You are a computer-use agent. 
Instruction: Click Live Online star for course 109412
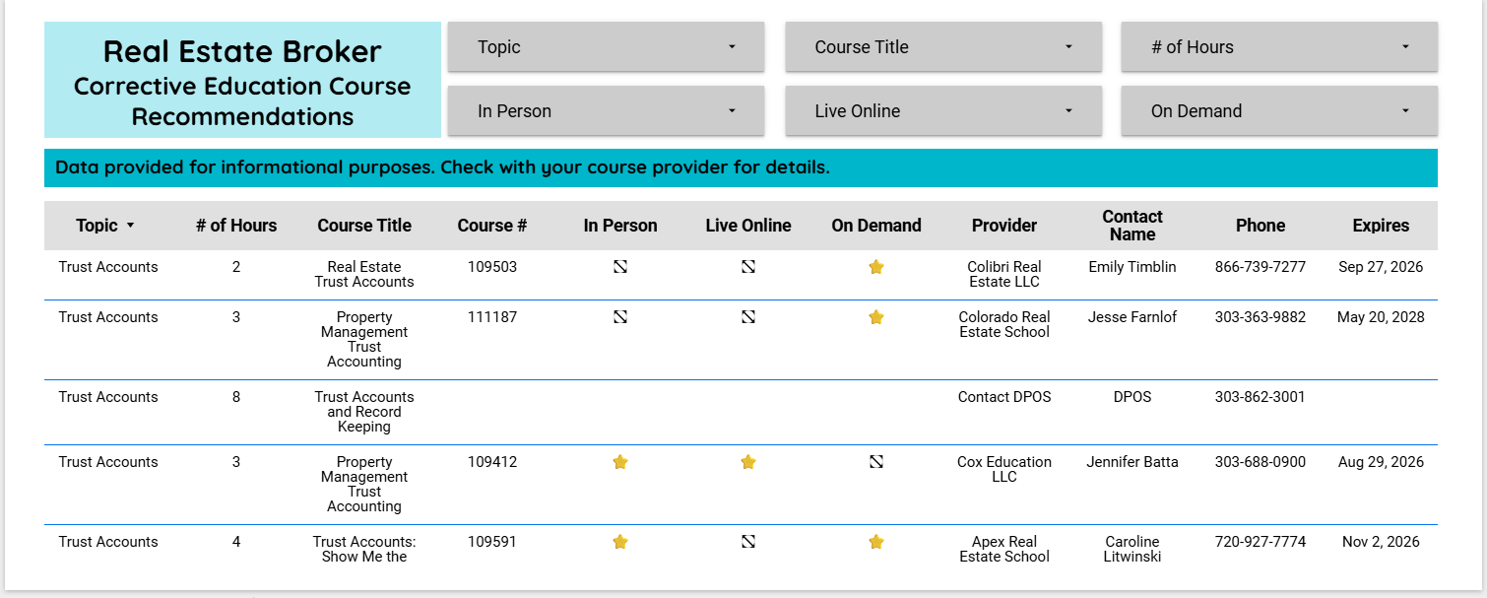coord(748,462)
